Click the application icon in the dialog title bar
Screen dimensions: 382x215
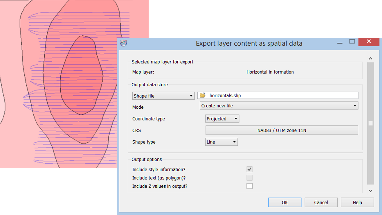click(x=124, y=43)
